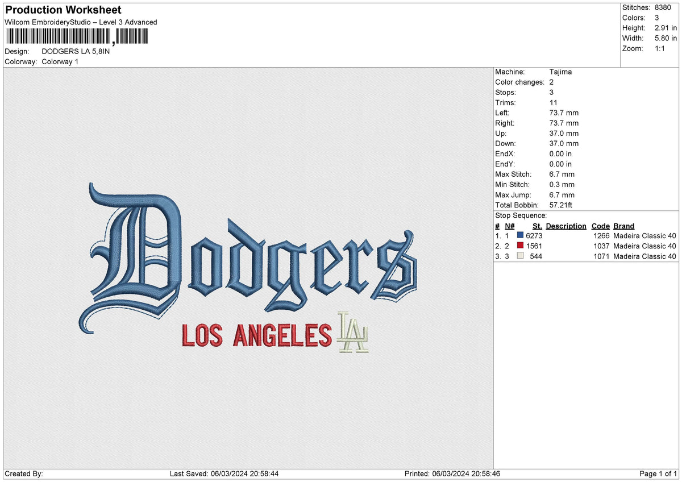This screenshot has height=482, width=682.
Task: Click the 'Code' column header
Action: click(x=600, y=226)
